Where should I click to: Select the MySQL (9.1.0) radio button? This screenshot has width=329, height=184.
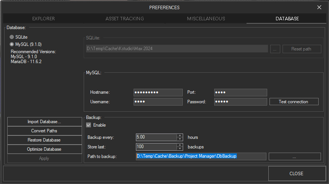point(12,44)
